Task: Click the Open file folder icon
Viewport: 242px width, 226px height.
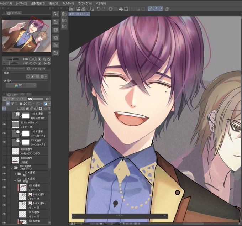Action: pyautogui.click(x=78, y=9)
